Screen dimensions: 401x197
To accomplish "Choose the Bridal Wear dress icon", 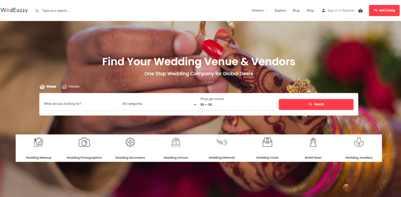I will (x=313, y=142).
